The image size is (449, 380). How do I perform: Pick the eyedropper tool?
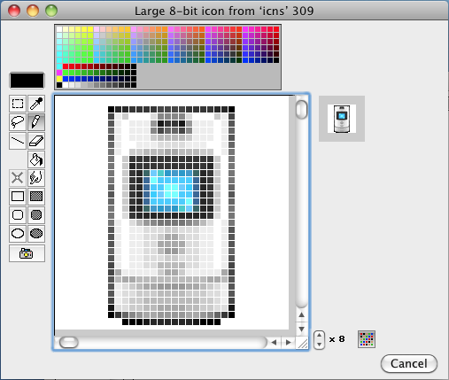(36, 104)
